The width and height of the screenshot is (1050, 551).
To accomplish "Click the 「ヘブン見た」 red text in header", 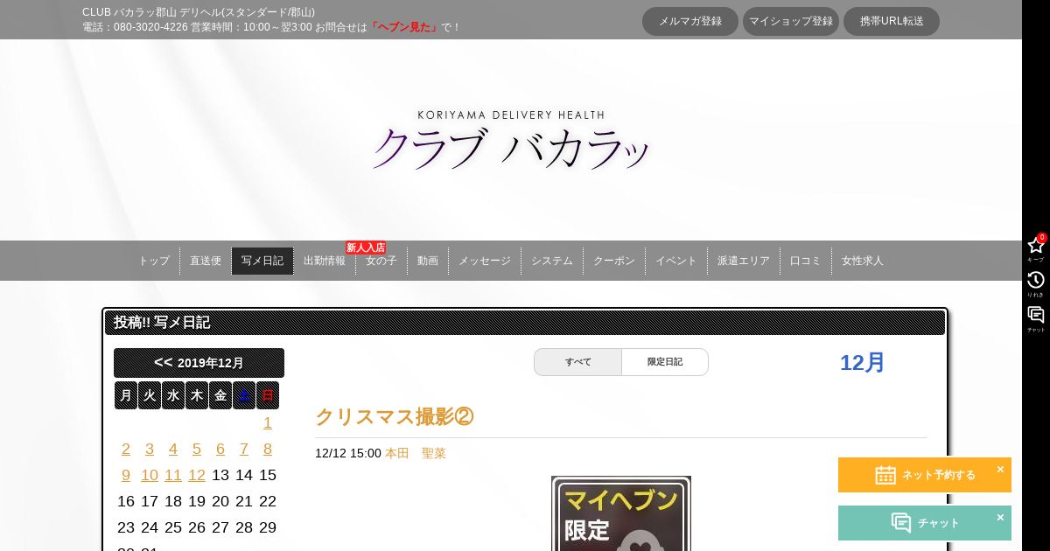I will (x=403, y=27).
